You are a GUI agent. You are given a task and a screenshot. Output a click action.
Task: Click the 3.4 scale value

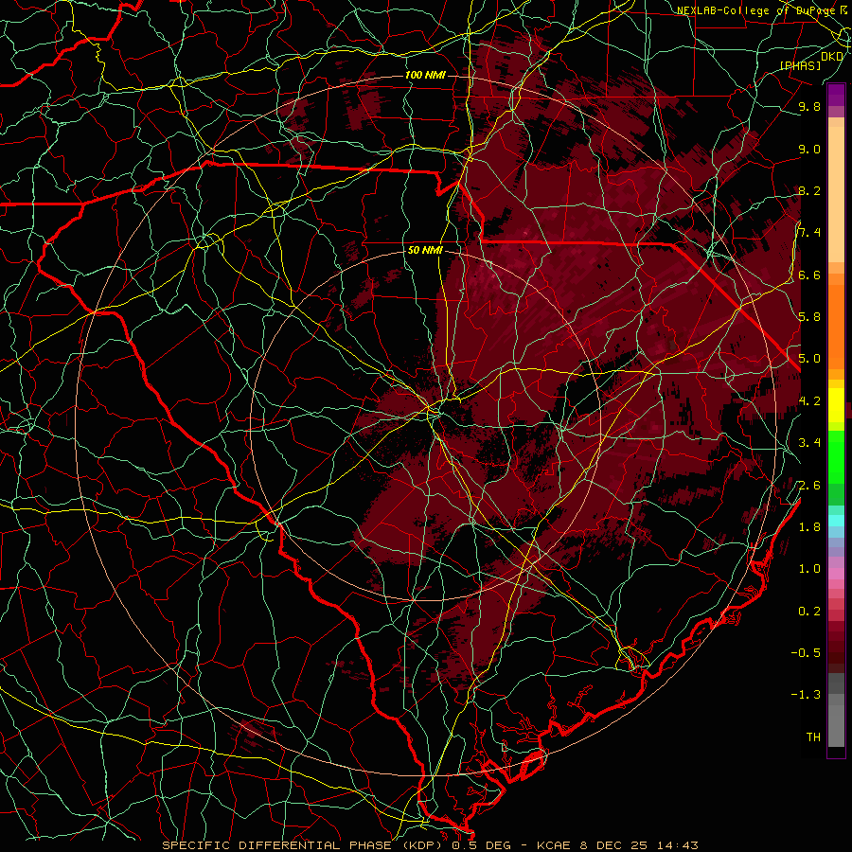tap(809, 443)
